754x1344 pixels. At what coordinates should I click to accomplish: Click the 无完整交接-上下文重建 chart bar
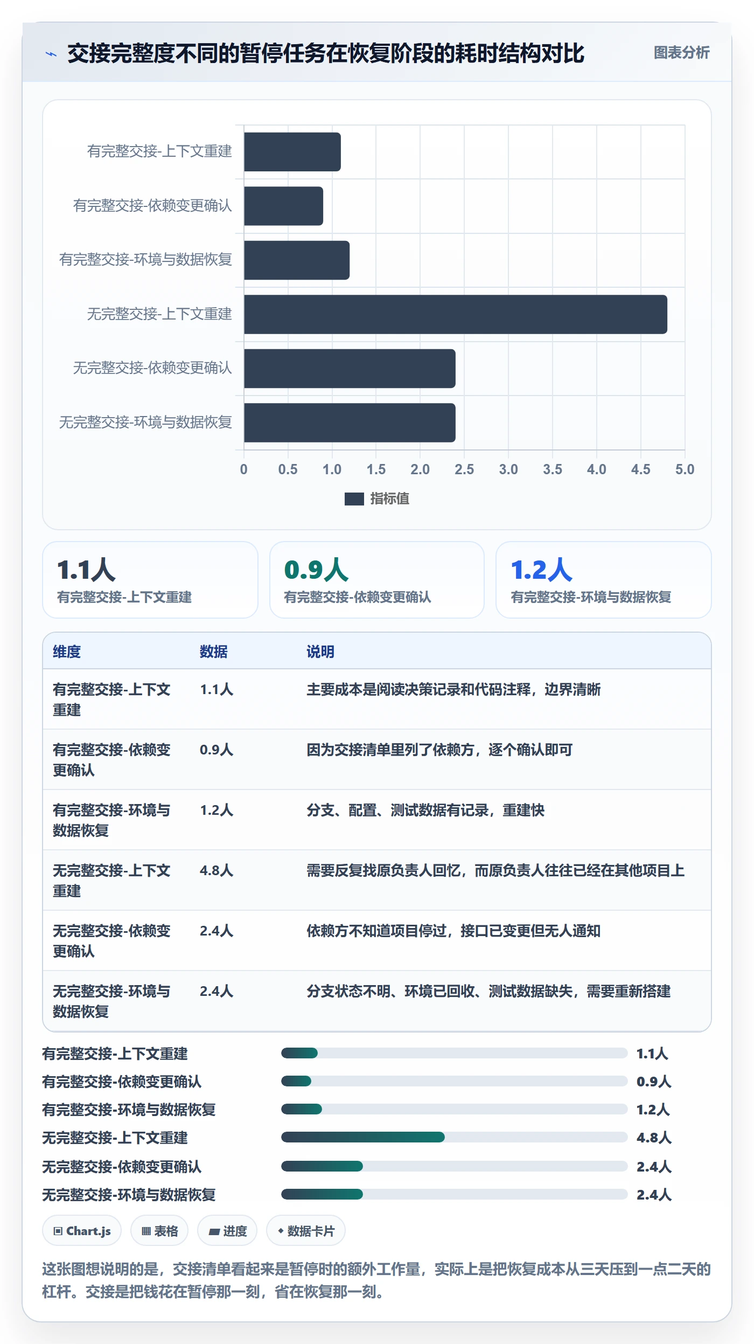click(456, 315)
